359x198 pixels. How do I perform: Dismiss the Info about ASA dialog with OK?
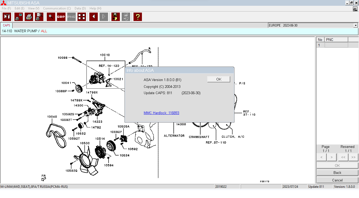pos(218,79)
